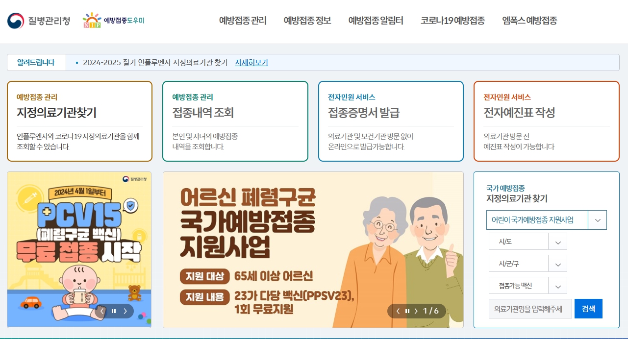Select the 코로나19 예방접종 menu item
The width and height of the screenshot is (628, 339).
[452, 21]
